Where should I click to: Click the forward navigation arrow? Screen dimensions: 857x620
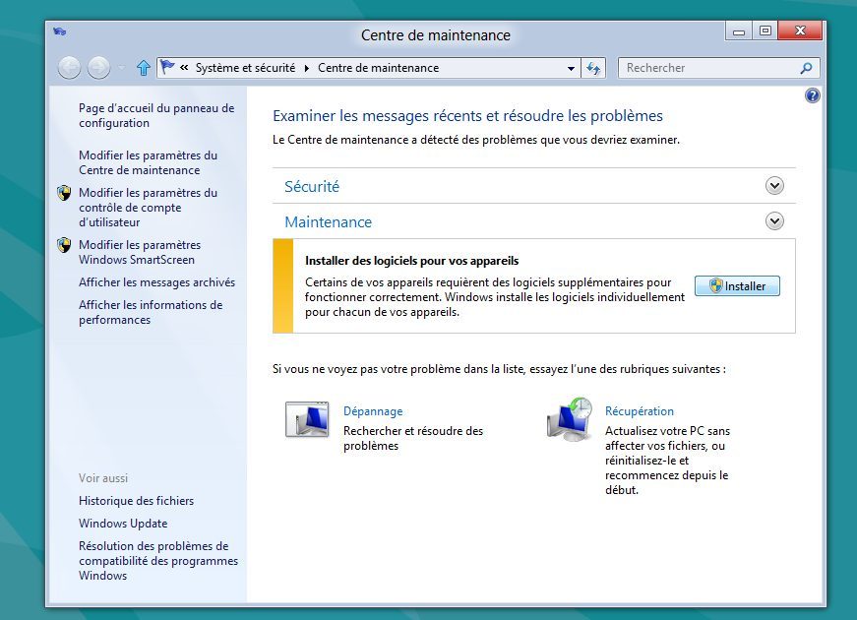(99, 68)
